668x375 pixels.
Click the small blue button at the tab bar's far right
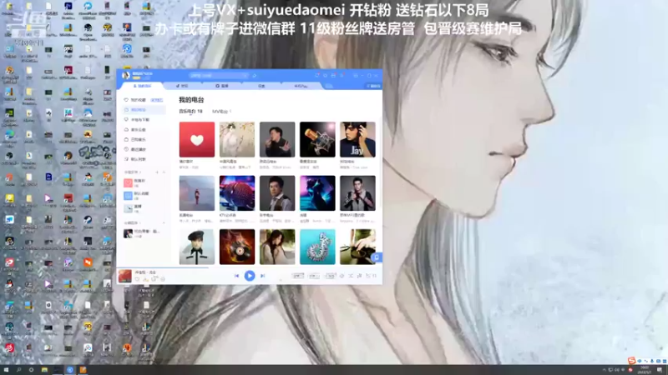click(373, 86)
